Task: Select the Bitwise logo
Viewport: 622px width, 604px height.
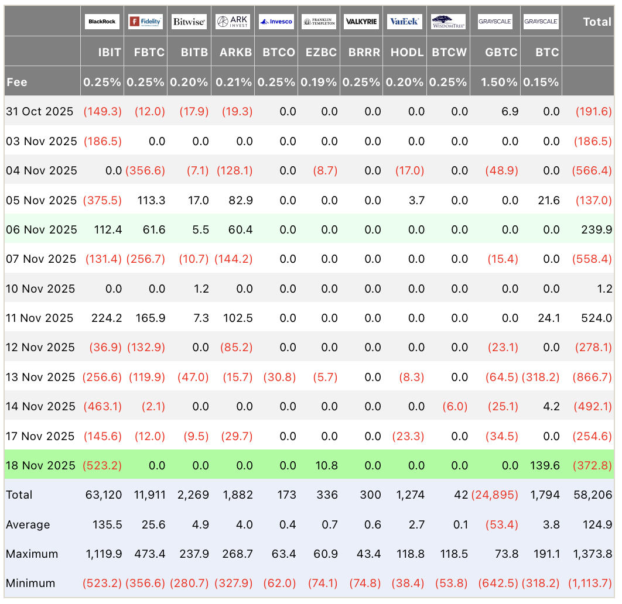Action: 189,22
